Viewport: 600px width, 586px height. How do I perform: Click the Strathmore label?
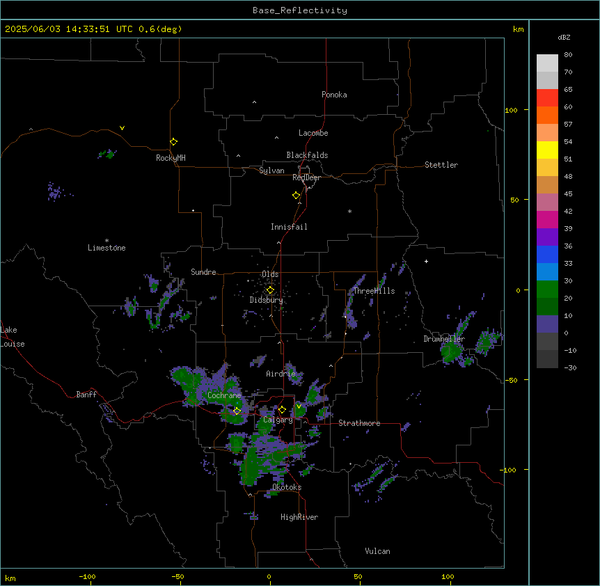359,423
